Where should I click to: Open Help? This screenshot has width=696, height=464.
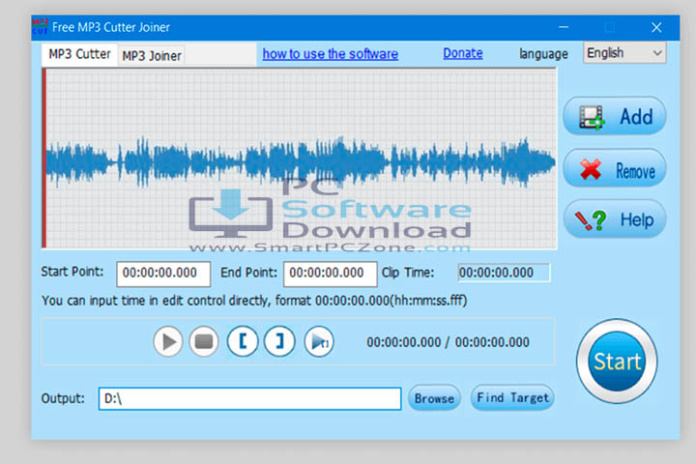pyautogui.click(x=615, y=219)
